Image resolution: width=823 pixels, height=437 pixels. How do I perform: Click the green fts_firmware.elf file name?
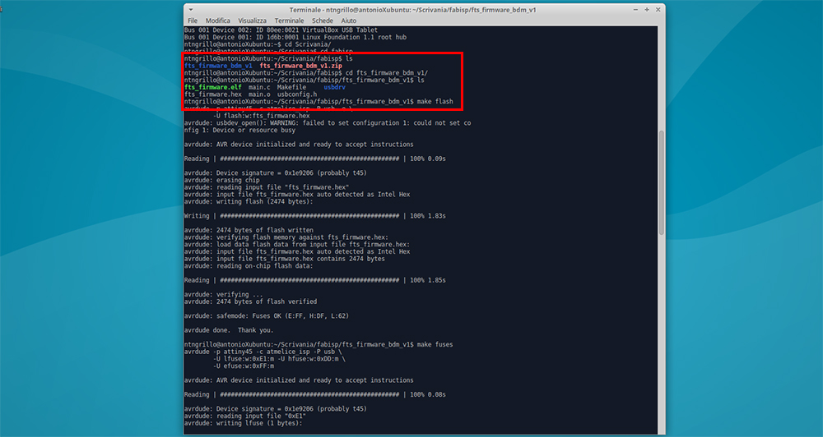coord(213,88)
